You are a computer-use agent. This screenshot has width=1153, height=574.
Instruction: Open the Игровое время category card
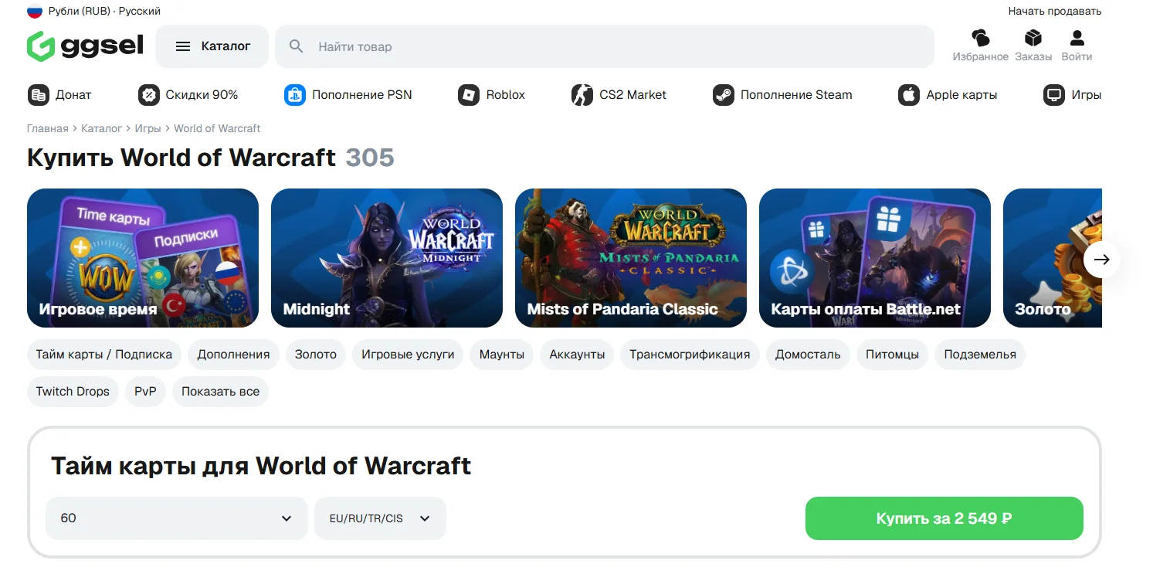[143, 258]
